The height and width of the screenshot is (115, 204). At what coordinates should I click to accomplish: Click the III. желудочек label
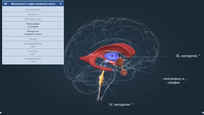(186, 56)
